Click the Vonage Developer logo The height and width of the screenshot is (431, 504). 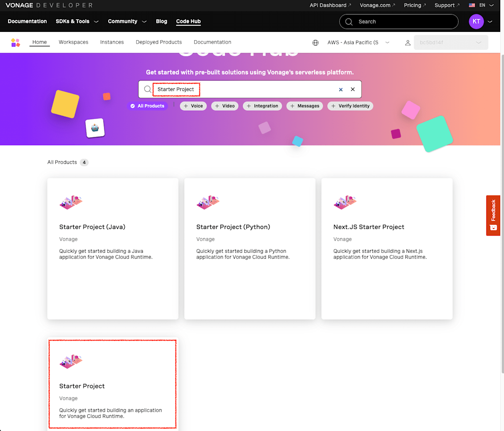pyautogui.click(x=49, y=5)
